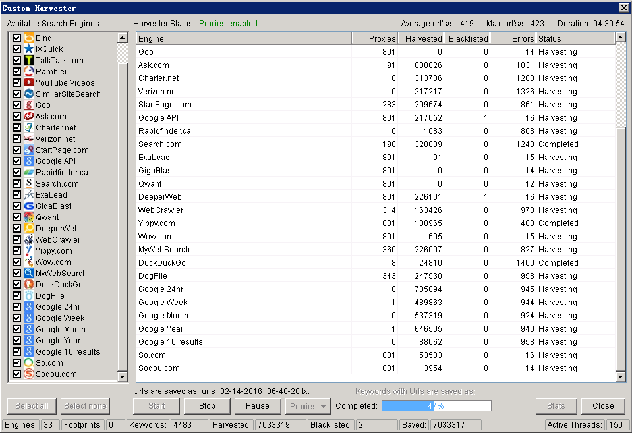Screen dimensions: 632x433
Task: Click the ExaLead icon in engine list
Action: point(28,194)
